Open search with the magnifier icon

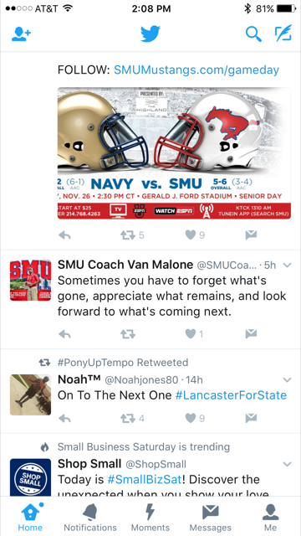(x=253, y=34)
